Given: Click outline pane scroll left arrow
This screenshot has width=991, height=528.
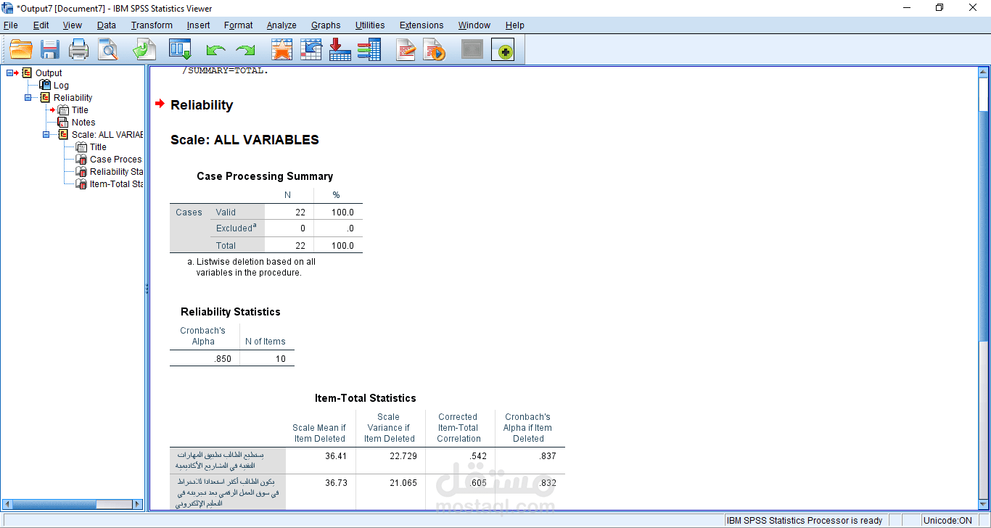Looking at the screenshot, I should point(8,504).
